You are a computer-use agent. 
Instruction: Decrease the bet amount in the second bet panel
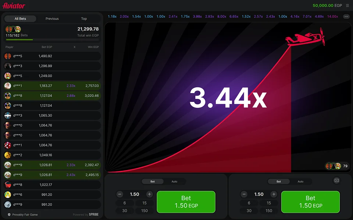pos(244,194)
